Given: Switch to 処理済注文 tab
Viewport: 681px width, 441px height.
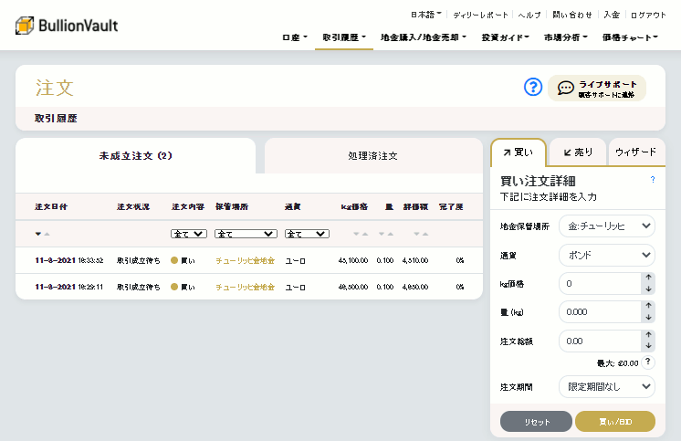Looking at the screenshot, I should tap(373, 155).
